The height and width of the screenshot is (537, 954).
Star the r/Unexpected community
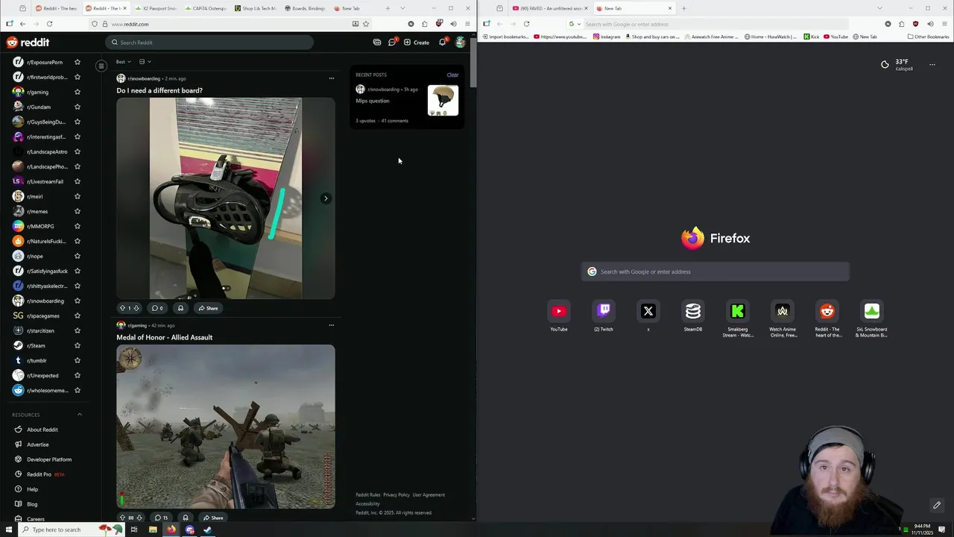point(77,375)
